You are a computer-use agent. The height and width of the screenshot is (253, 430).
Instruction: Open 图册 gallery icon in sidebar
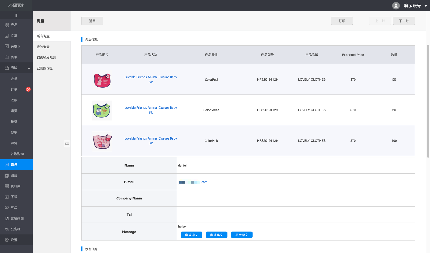pyautogui.click(x=7, y=176)
